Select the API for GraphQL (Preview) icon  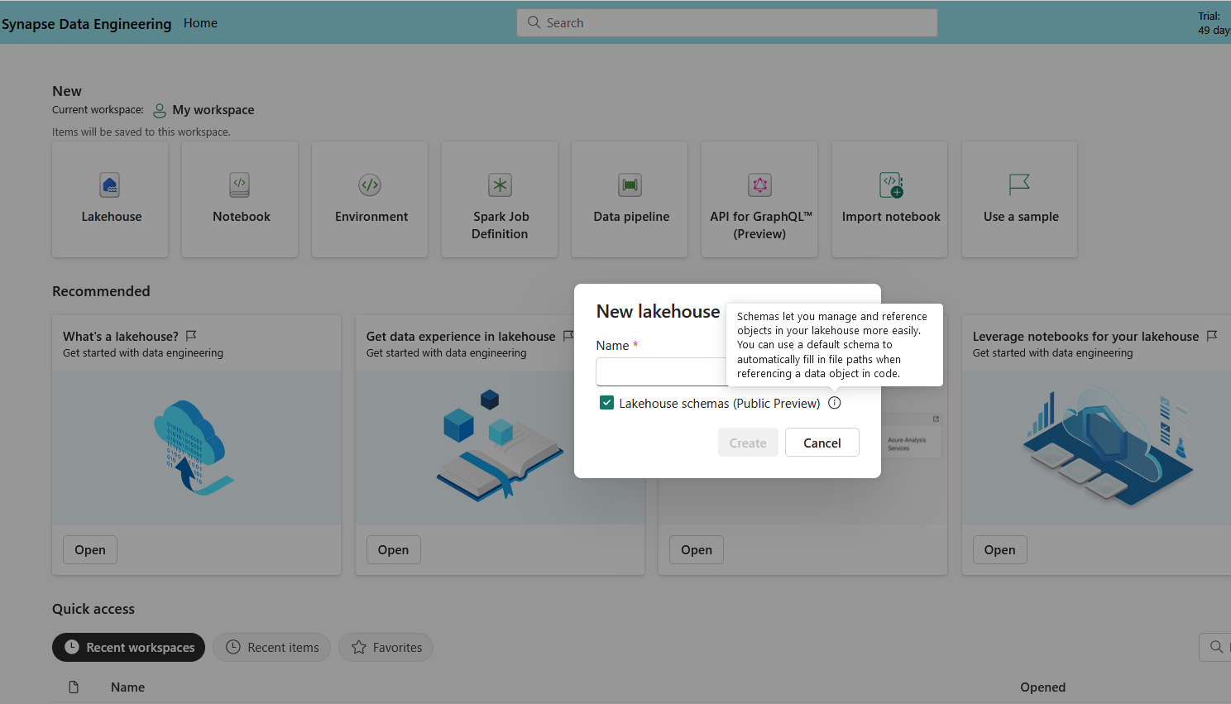click(759, 184)
